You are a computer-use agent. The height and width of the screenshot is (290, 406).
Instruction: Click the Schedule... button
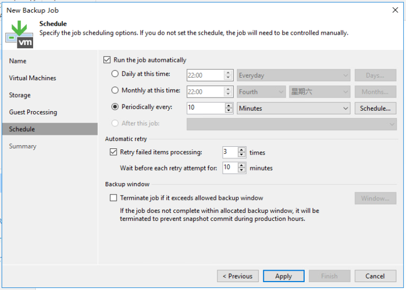[375, 109]
